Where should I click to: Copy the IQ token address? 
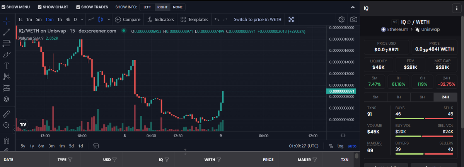pyautogui.click(x=409, y=22)
